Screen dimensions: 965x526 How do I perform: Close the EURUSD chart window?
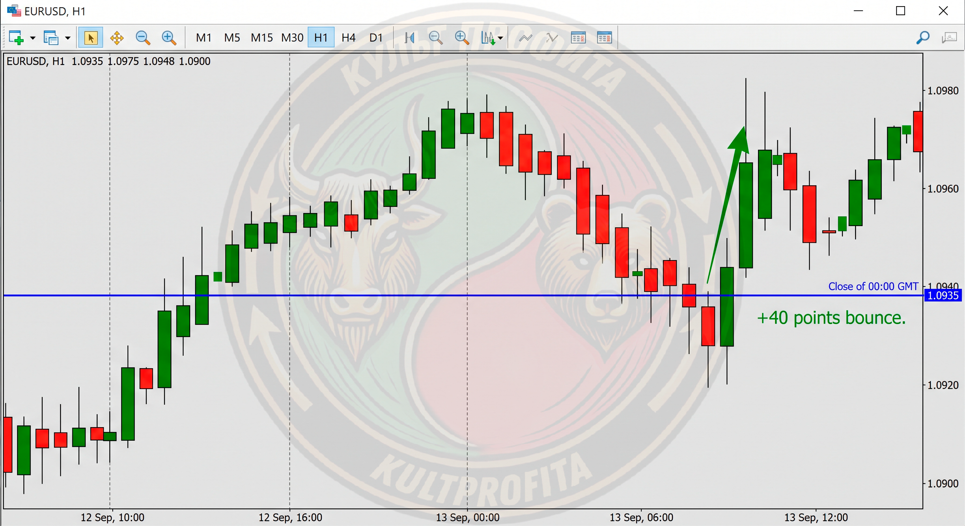pos(943,11)
